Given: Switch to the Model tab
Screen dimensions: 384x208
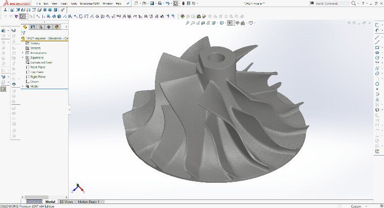Looking at the screenshot, I should pos(50,201).
